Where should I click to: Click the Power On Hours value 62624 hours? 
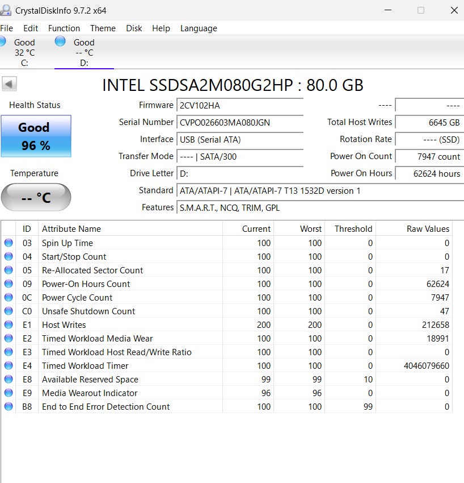pyautogui.click(x=429, y=173)
